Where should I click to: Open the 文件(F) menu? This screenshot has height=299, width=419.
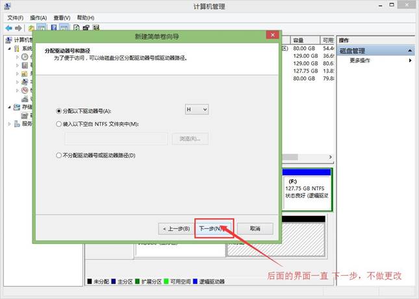[15, 18]
